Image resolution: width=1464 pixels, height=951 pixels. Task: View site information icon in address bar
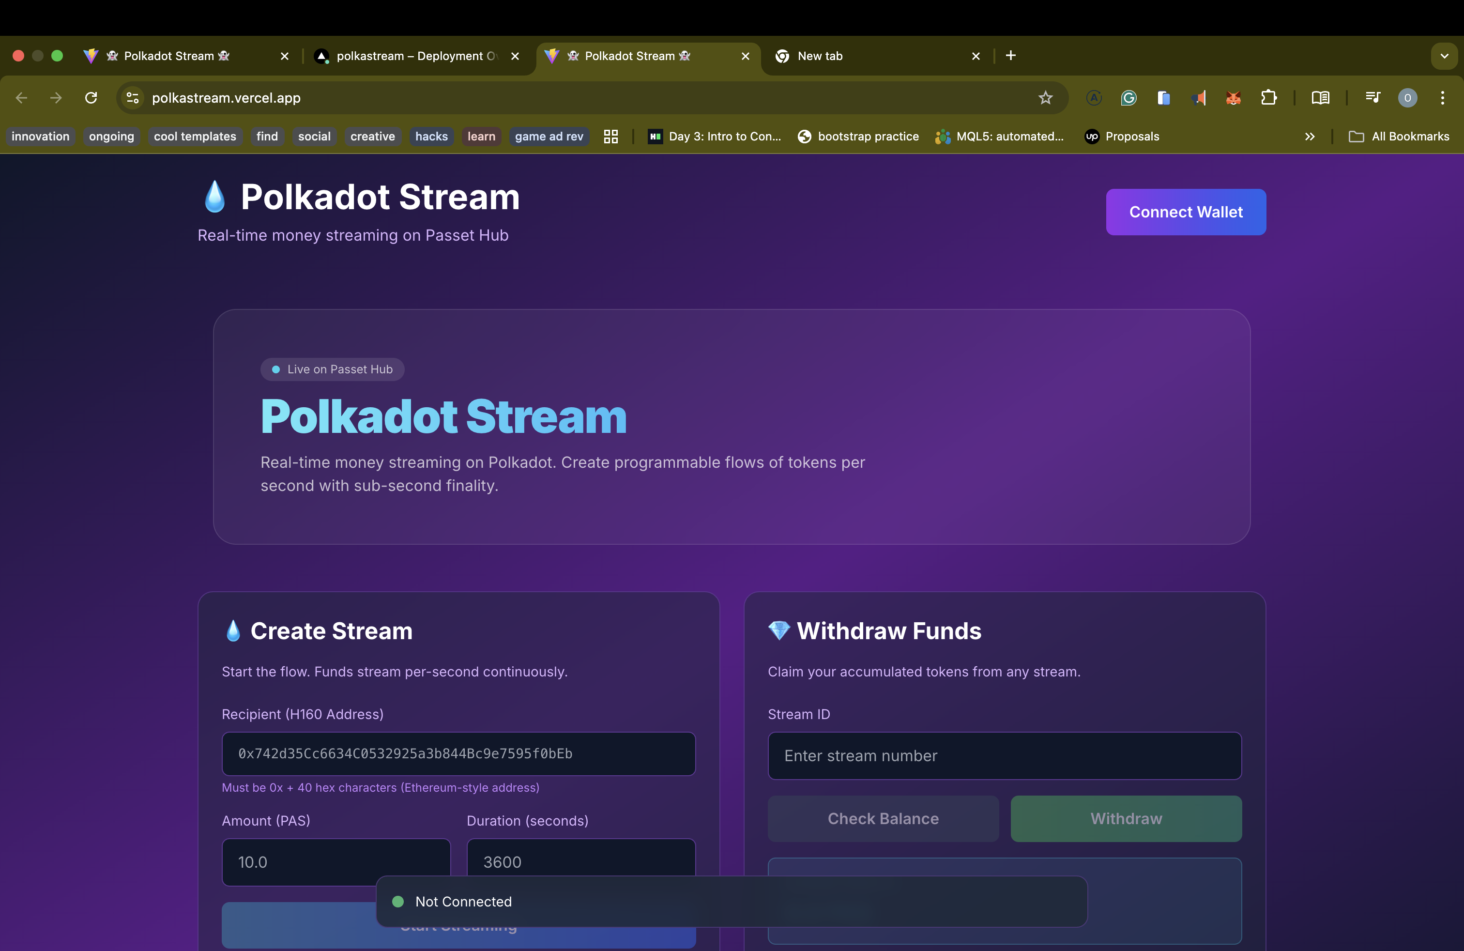click(x=132, y=98)
